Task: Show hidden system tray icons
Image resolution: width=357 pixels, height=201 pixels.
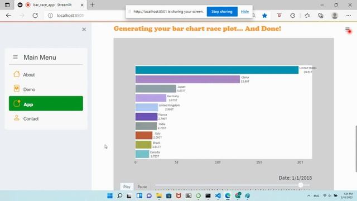Action: pos(308,195)
